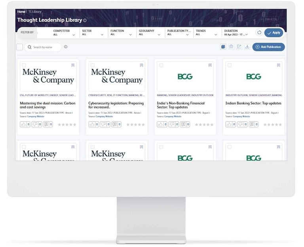
Task: Click the download icon in toolbar
Action: pyautogui.click(x=247, y=47)
